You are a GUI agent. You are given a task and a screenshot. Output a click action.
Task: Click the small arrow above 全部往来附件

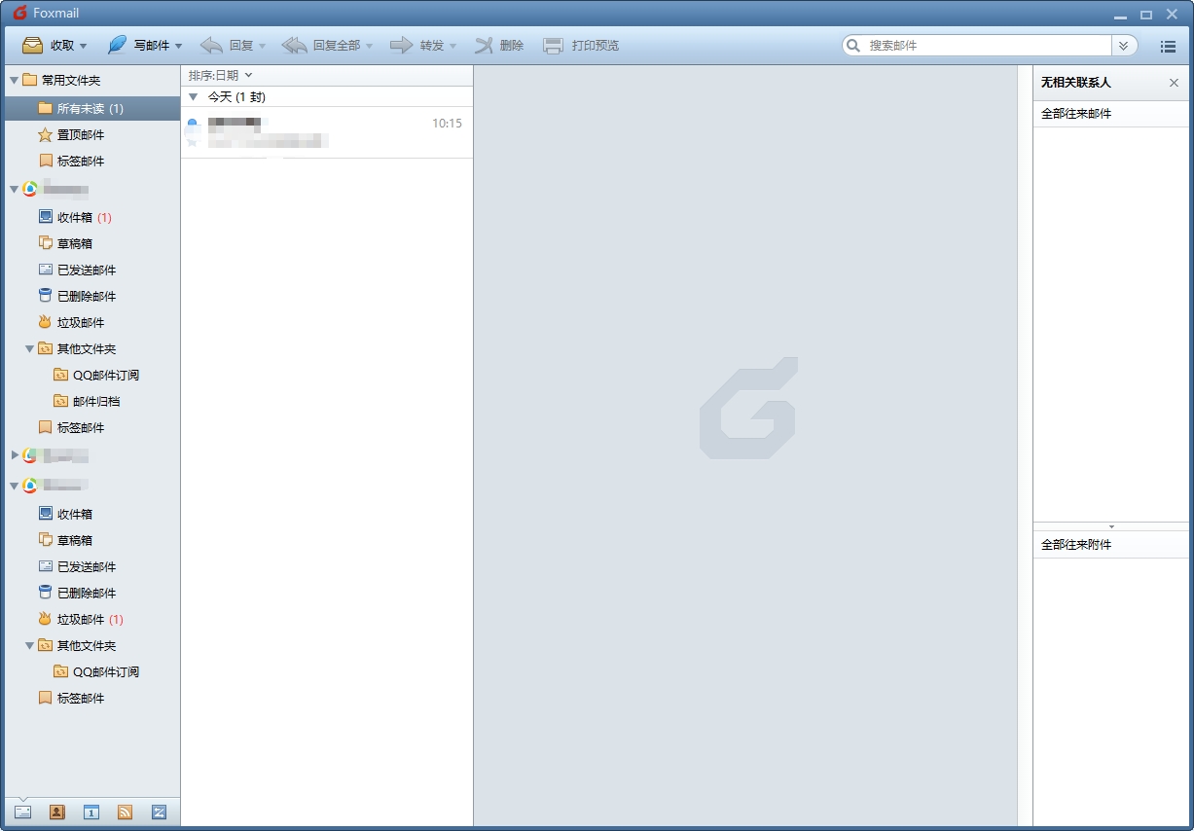click(x=1111, y=526)
